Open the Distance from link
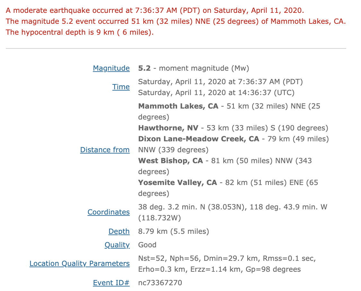 coord(105,150)
